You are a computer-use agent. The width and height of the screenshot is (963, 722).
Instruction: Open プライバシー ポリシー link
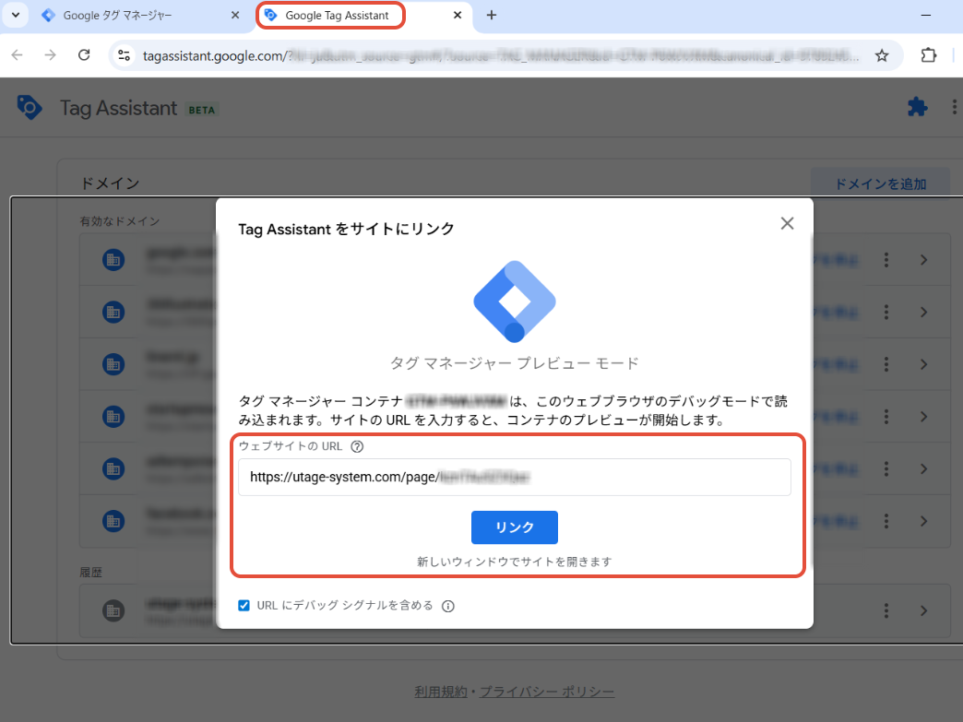(546, 692)
